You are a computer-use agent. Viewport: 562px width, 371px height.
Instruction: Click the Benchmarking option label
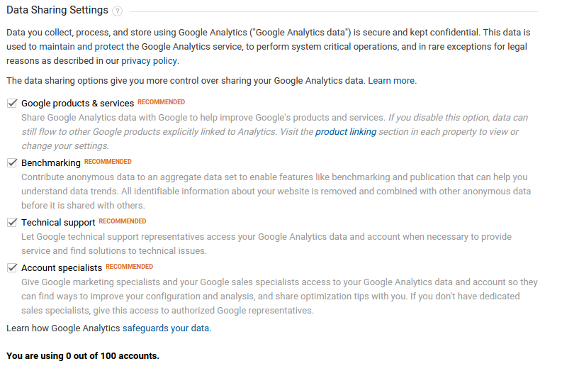[x=51, y=163]
